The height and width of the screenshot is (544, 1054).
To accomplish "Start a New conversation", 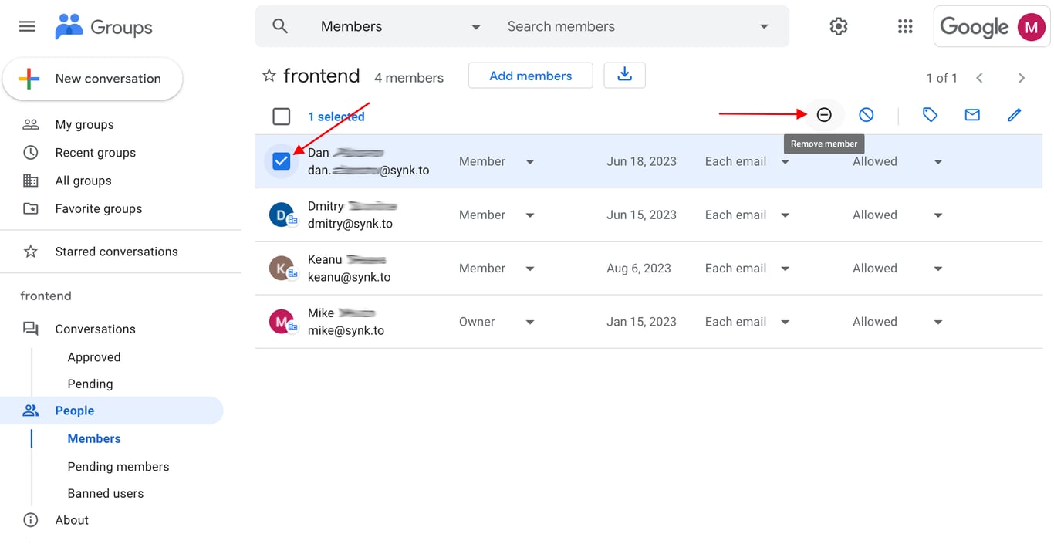I will 93,79.
